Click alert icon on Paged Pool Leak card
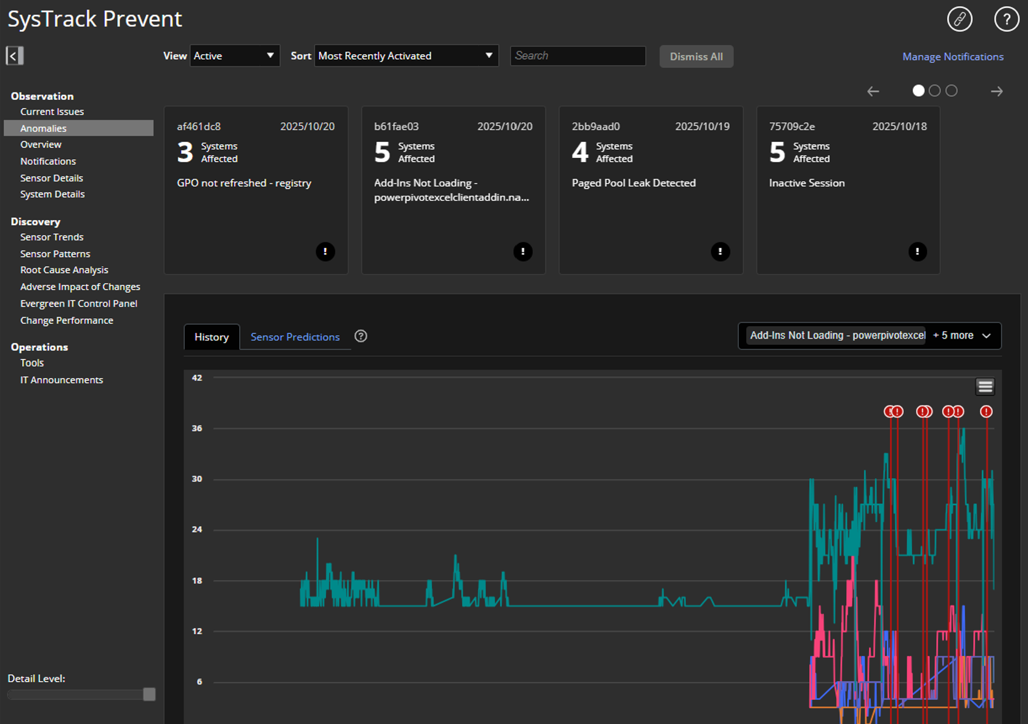This screenshot has width=1028, height=724. coord(720,252)
